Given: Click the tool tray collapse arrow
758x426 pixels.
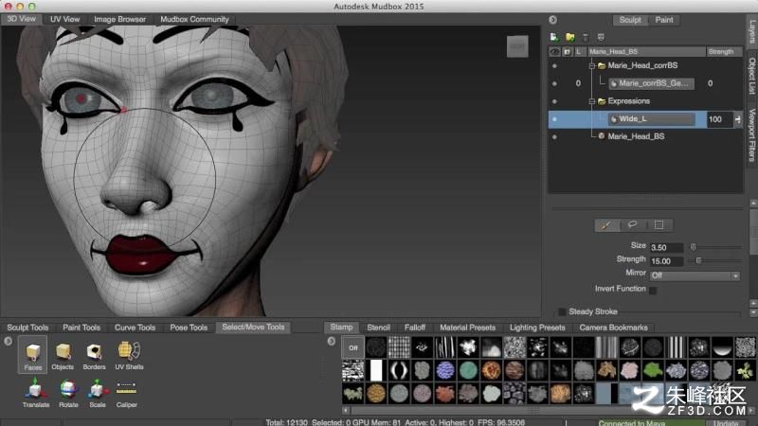Looking at the screenshot, I should pos(8,341).
